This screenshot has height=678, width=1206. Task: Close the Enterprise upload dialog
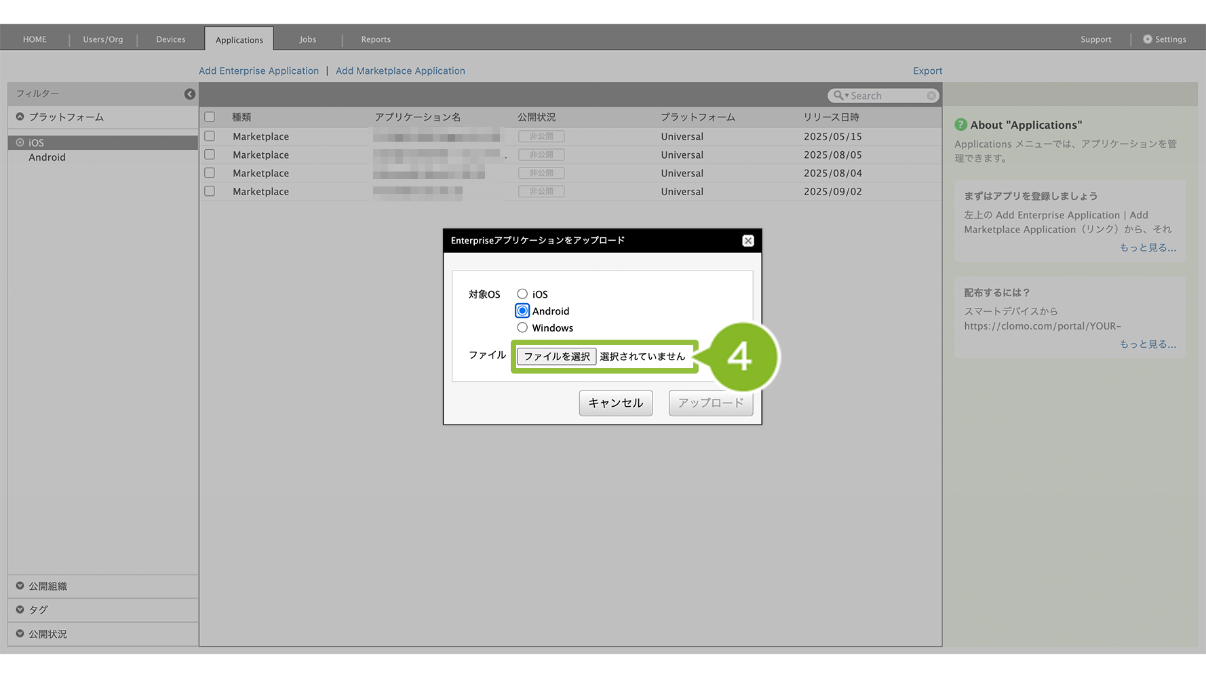click(747, 241)
